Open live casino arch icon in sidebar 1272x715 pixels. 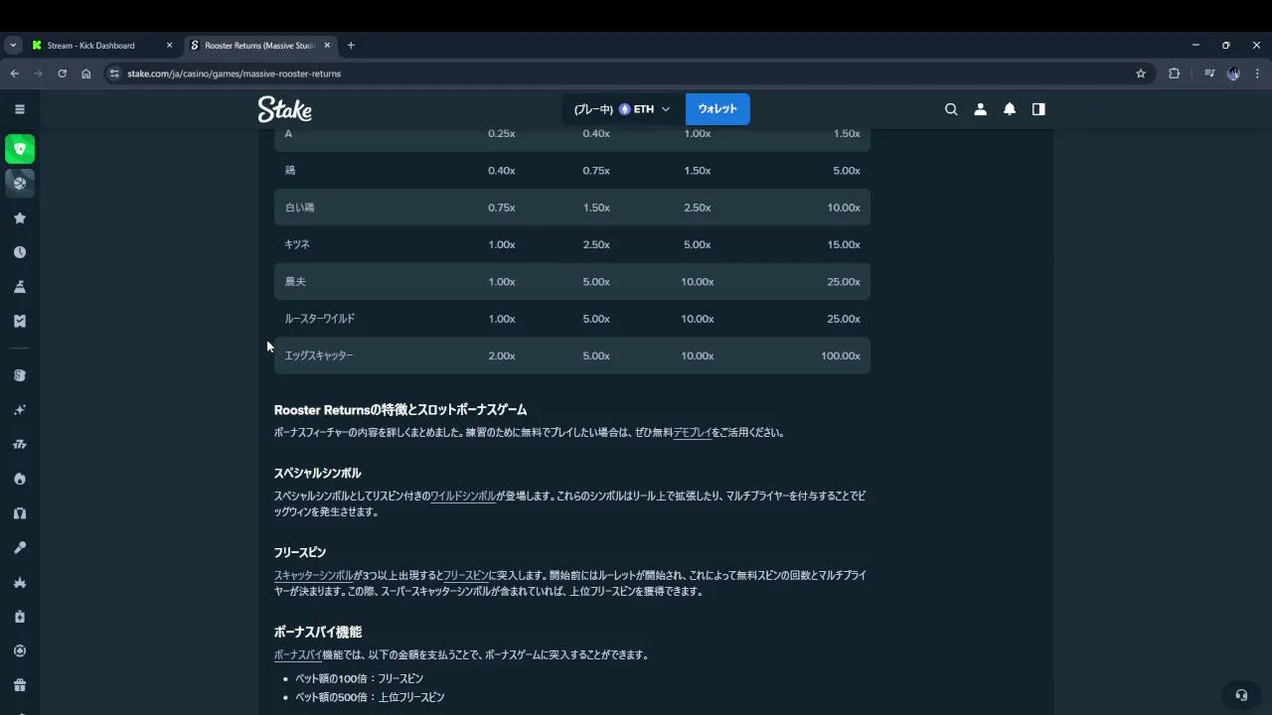click(x=20, y=513)
